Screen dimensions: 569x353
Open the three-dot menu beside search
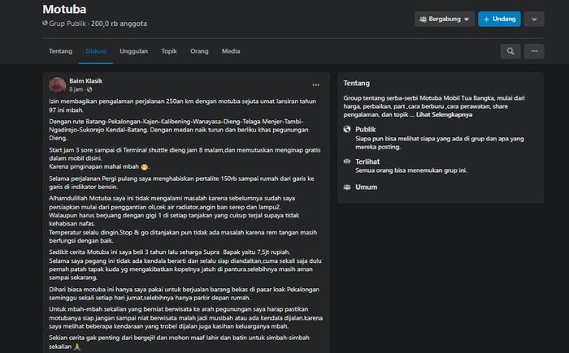534,51
